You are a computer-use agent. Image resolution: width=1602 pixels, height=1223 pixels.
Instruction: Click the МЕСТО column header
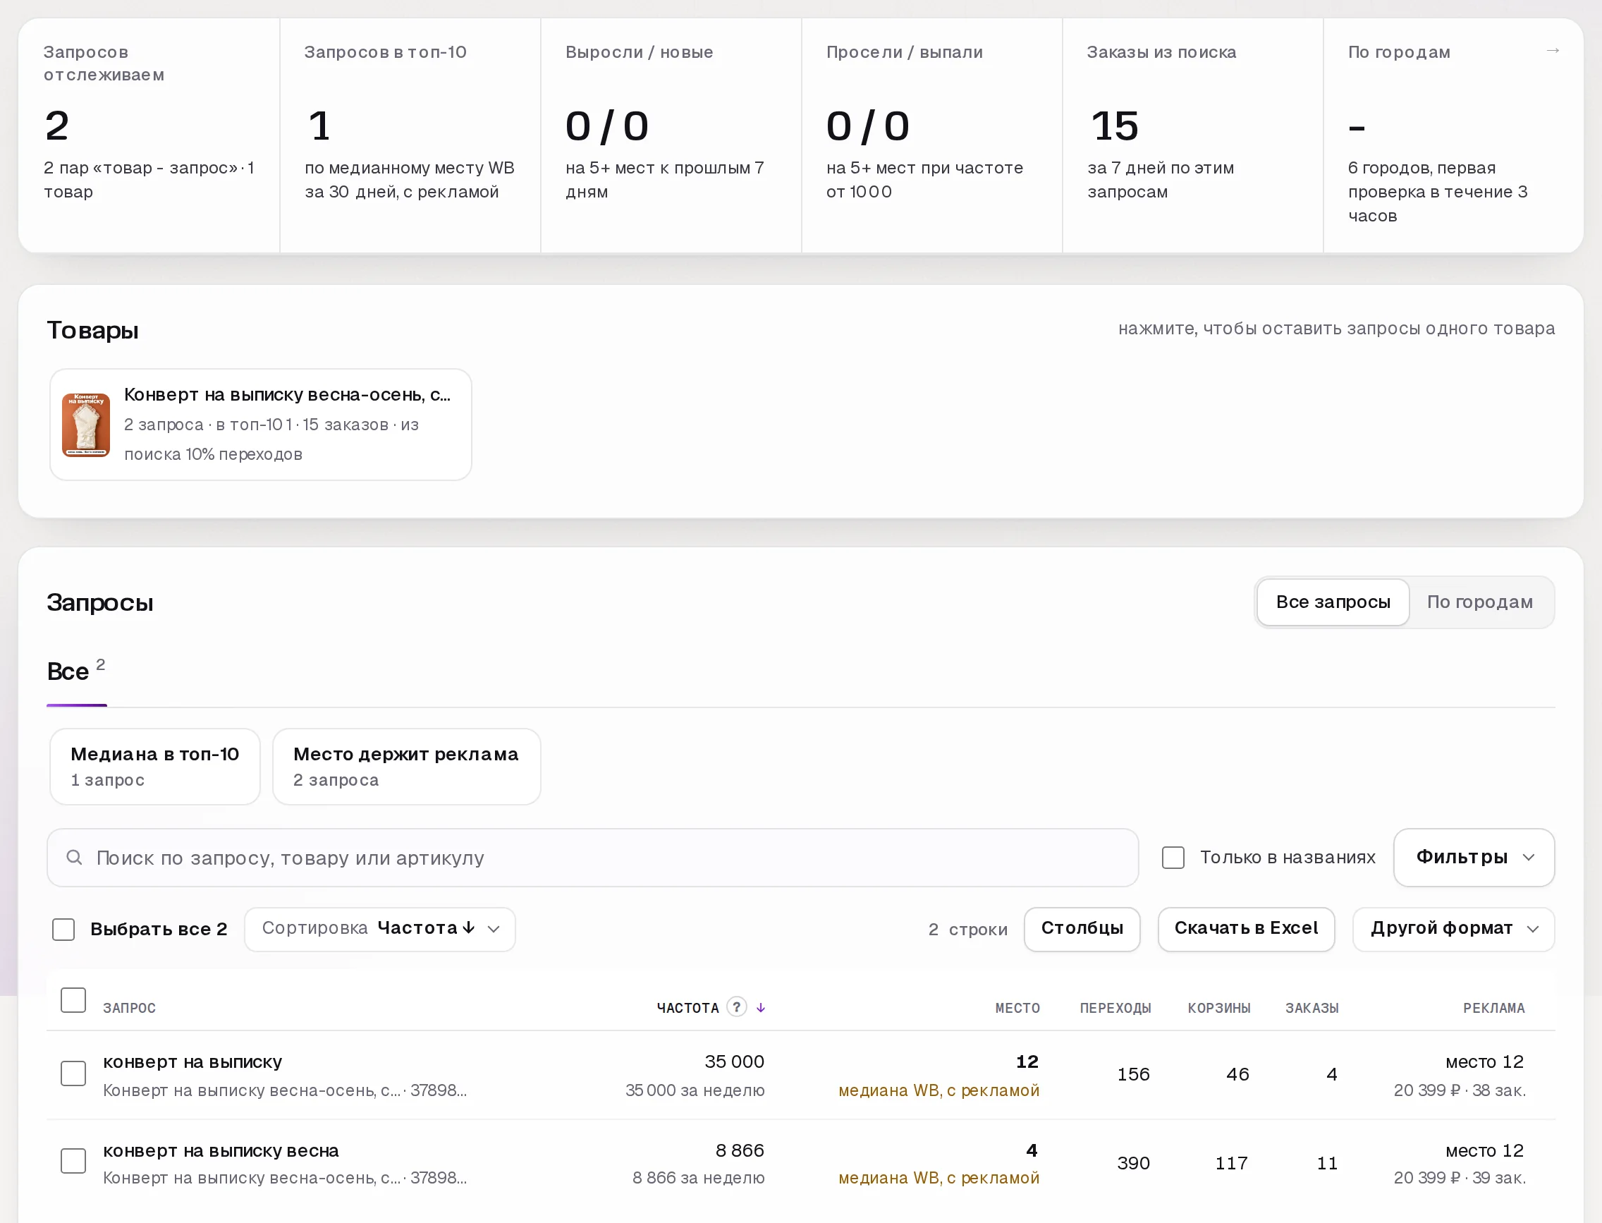(x=1017, y=1009)
